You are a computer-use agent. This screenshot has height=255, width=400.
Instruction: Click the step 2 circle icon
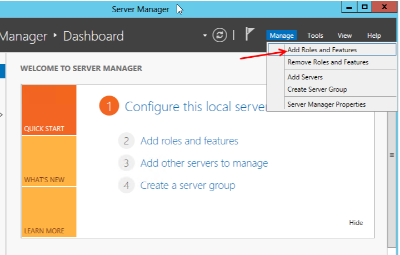point(126,141)
